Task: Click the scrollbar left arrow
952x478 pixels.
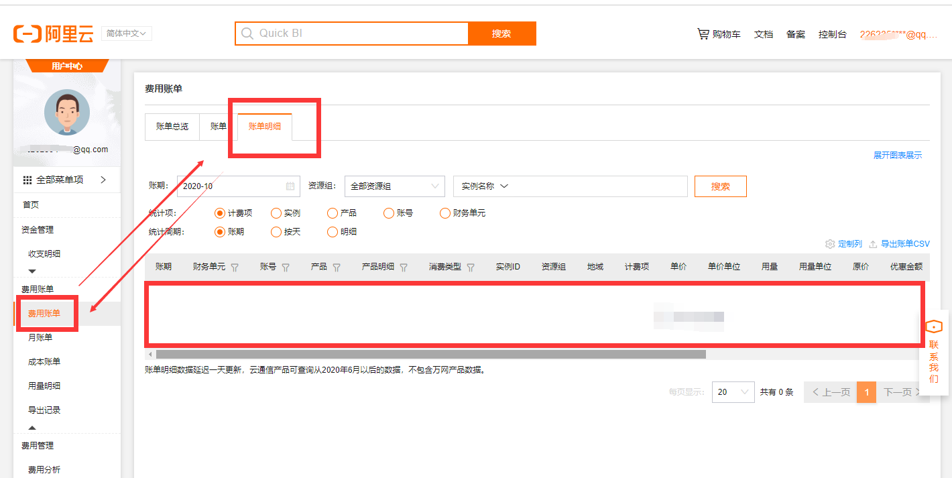Action: coord(150,354)
